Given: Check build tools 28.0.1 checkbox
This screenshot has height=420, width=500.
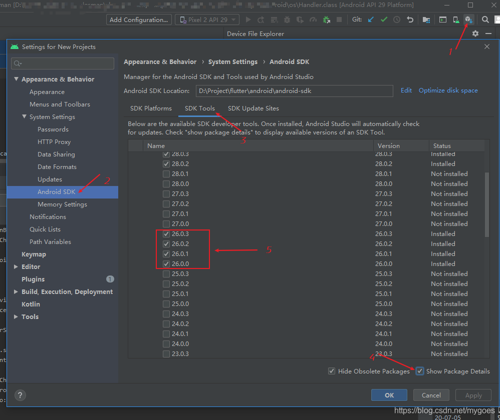Looking at the screenshot, I should [166, 174].
